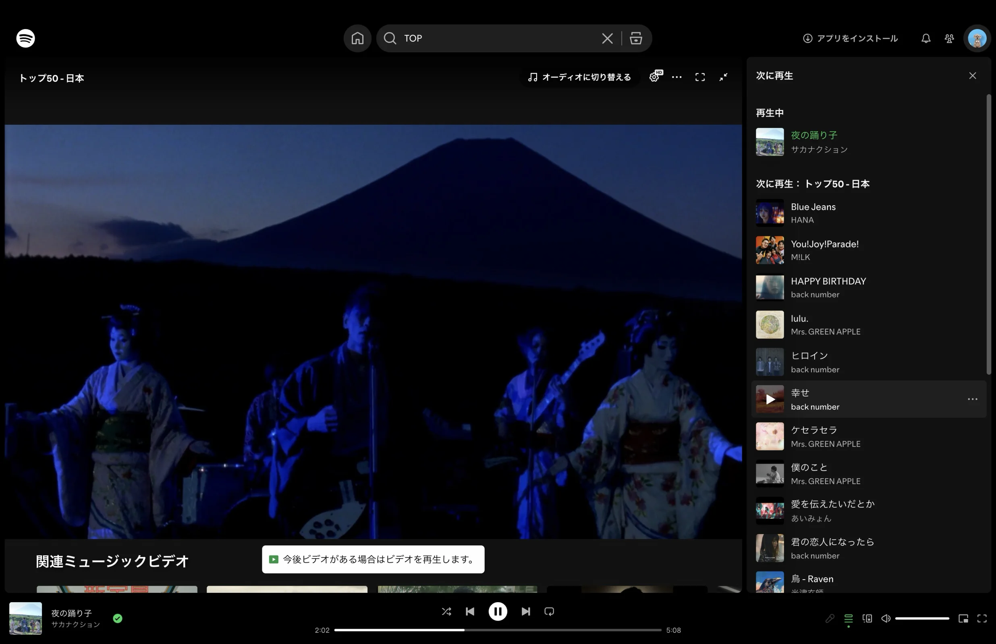Skip to previous track
The image size is (996, 644).
(469, 611)
